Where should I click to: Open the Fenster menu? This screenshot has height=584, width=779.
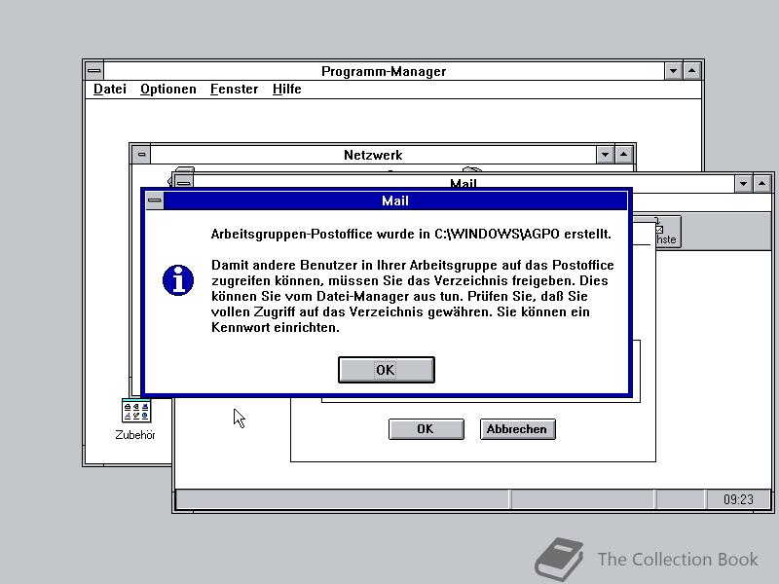click(x=234, y=90)
